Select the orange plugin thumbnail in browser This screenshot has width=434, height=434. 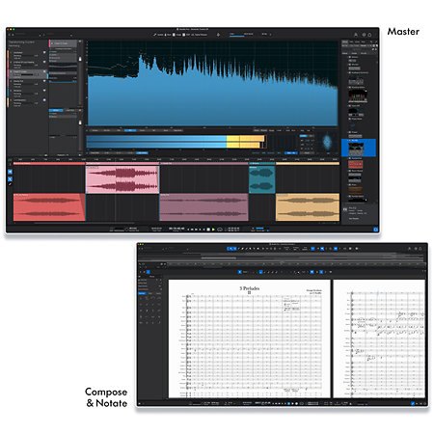(x=356, y=190)
